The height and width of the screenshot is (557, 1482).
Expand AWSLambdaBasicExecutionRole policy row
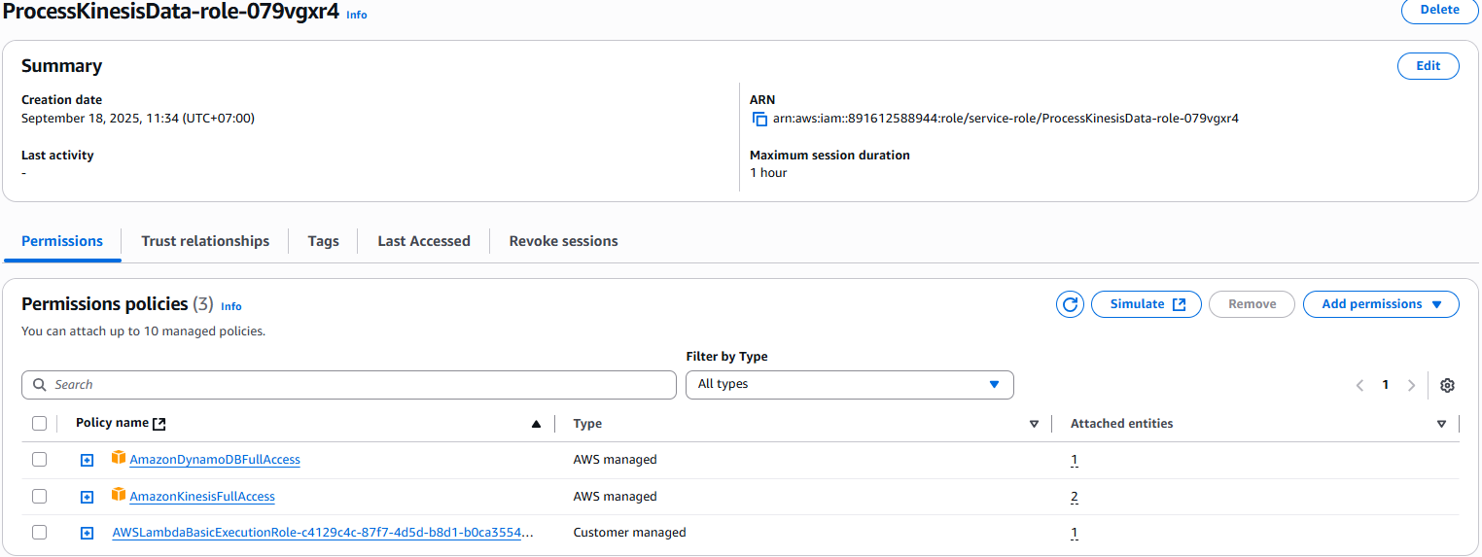click(87, 533)
